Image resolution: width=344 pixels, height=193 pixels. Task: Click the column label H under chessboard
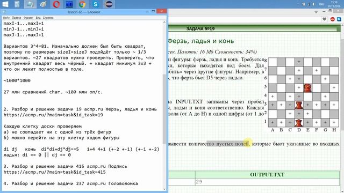pyautogui.click(x=334, y=130)
